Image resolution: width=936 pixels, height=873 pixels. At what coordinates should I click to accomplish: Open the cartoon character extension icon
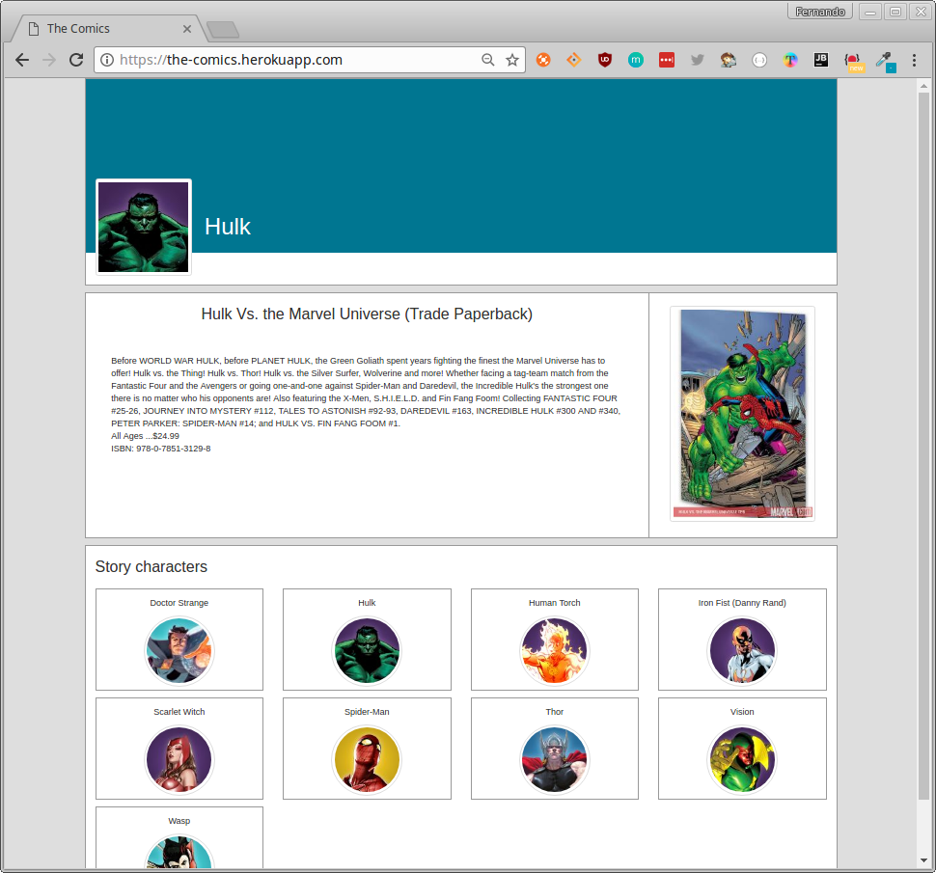coord(729,60)
